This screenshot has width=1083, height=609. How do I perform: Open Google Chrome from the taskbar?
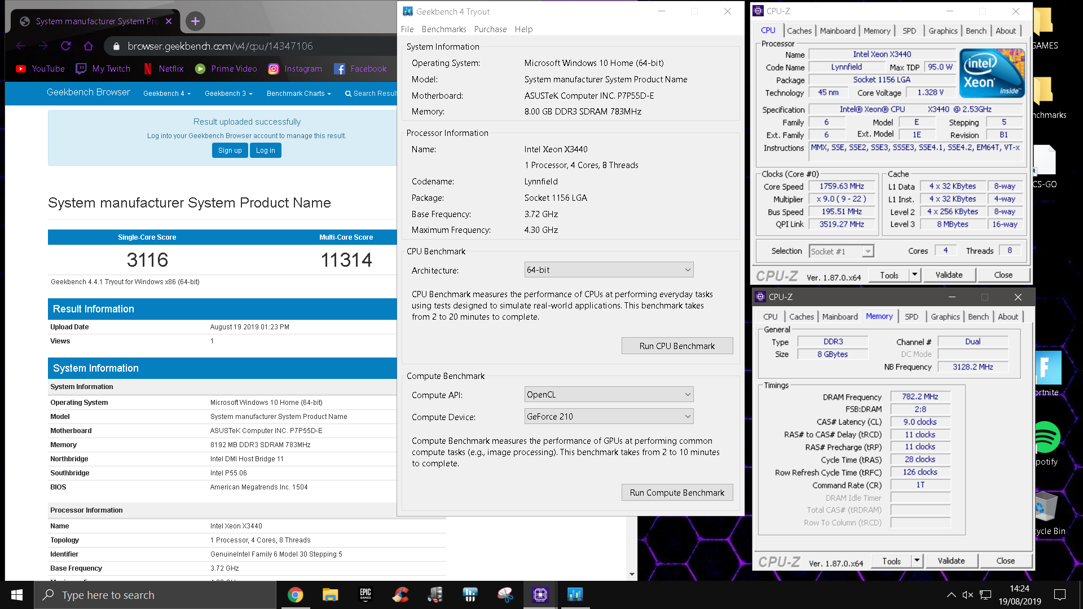(x=295, y=595)
